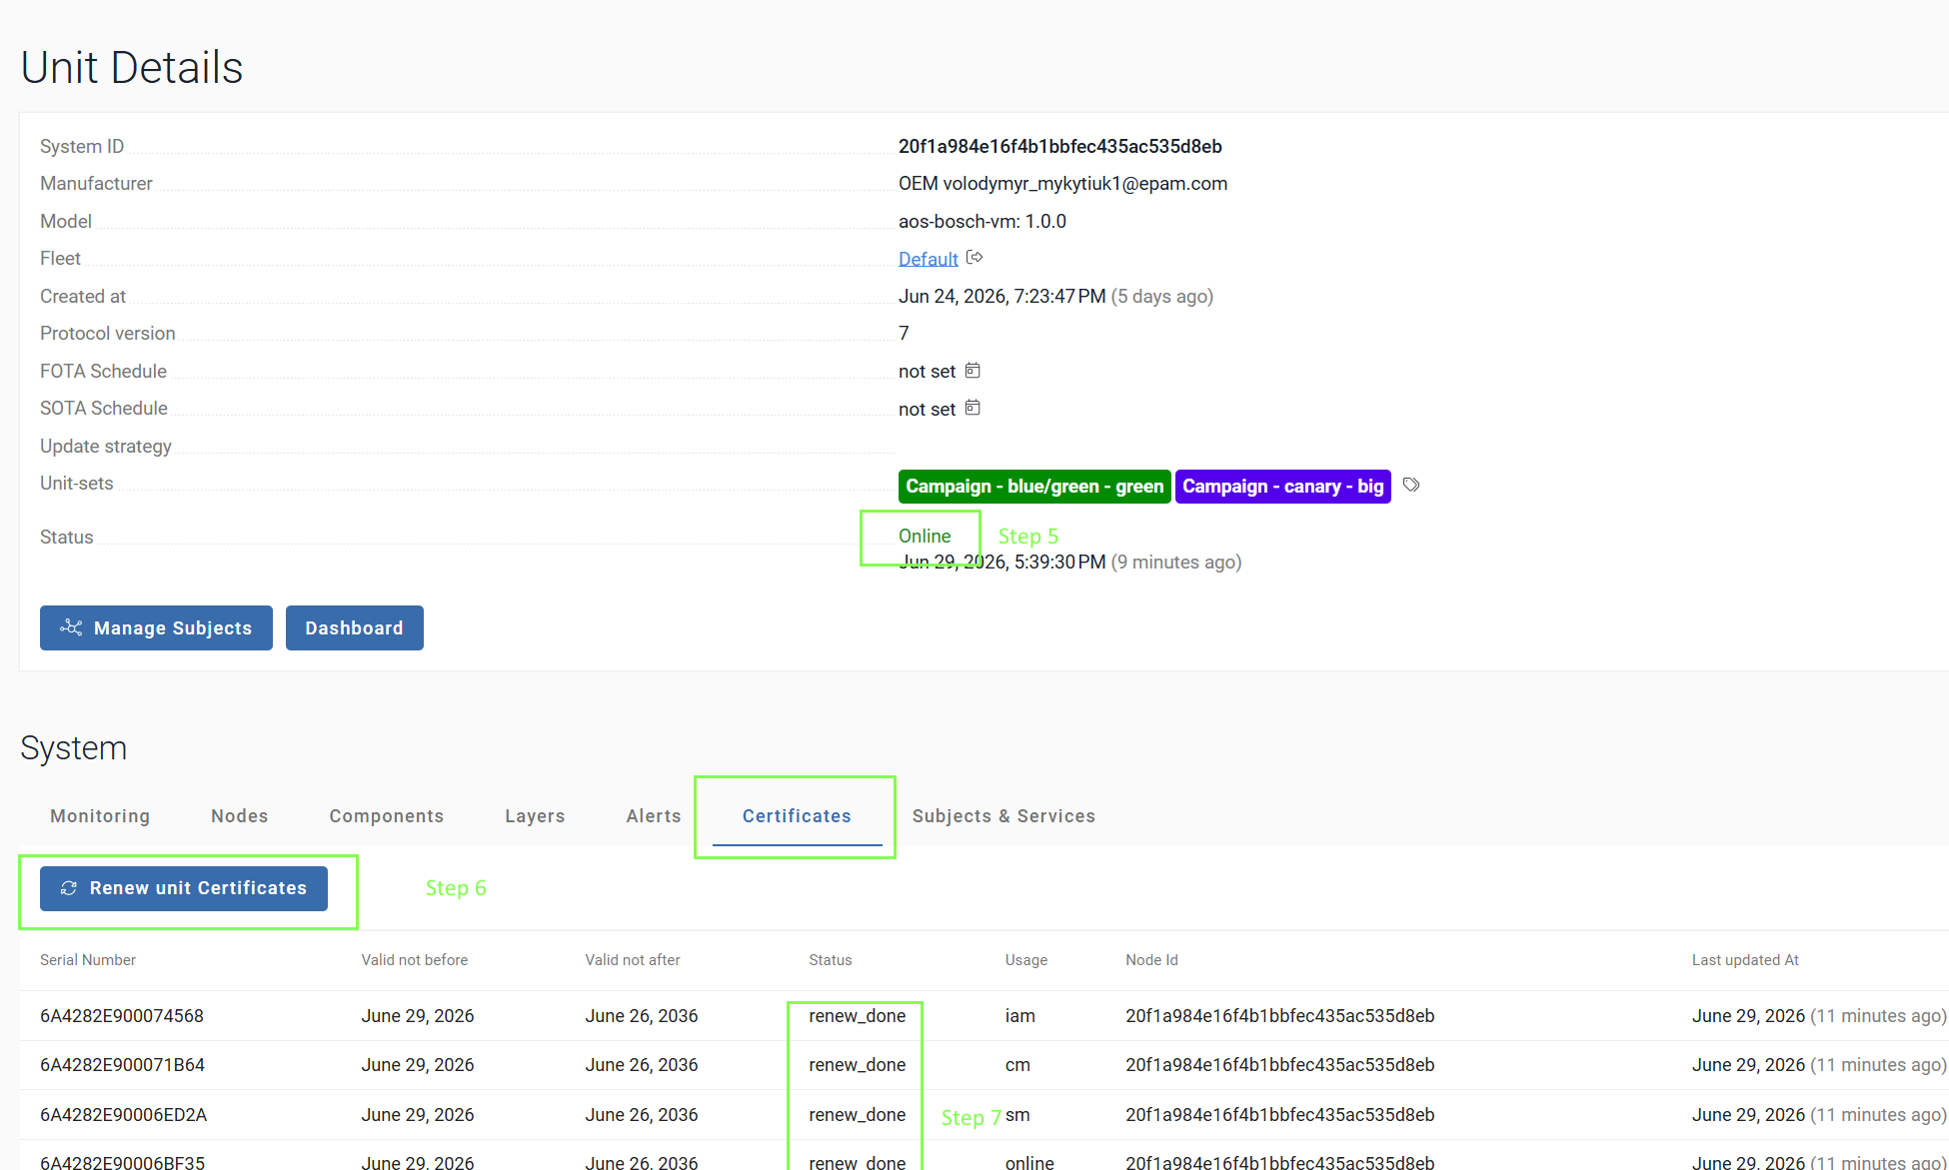Click the Serial Number column header
1949x1170 pixels.
pos(88,960)
